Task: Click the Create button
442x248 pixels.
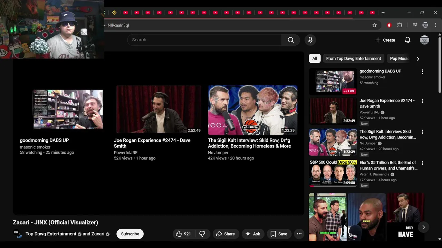Action: [385, 40]
